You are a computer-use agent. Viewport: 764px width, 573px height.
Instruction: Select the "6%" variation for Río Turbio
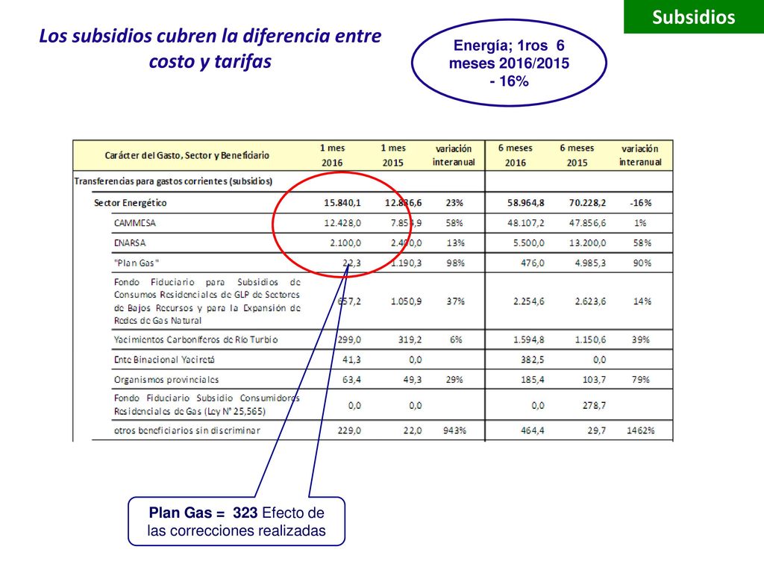click(456, 339)
